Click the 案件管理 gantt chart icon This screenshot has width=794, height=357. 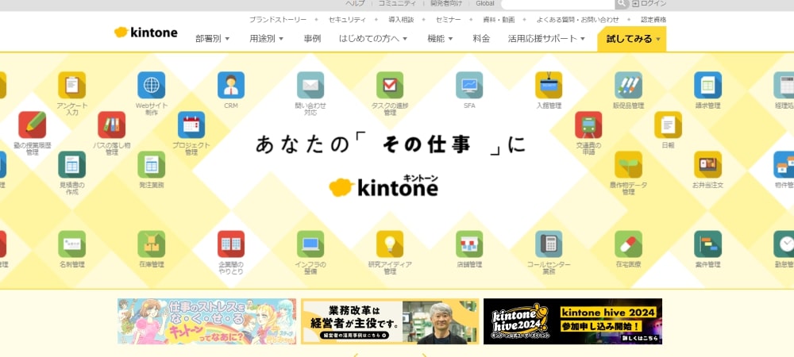point(708,244)
